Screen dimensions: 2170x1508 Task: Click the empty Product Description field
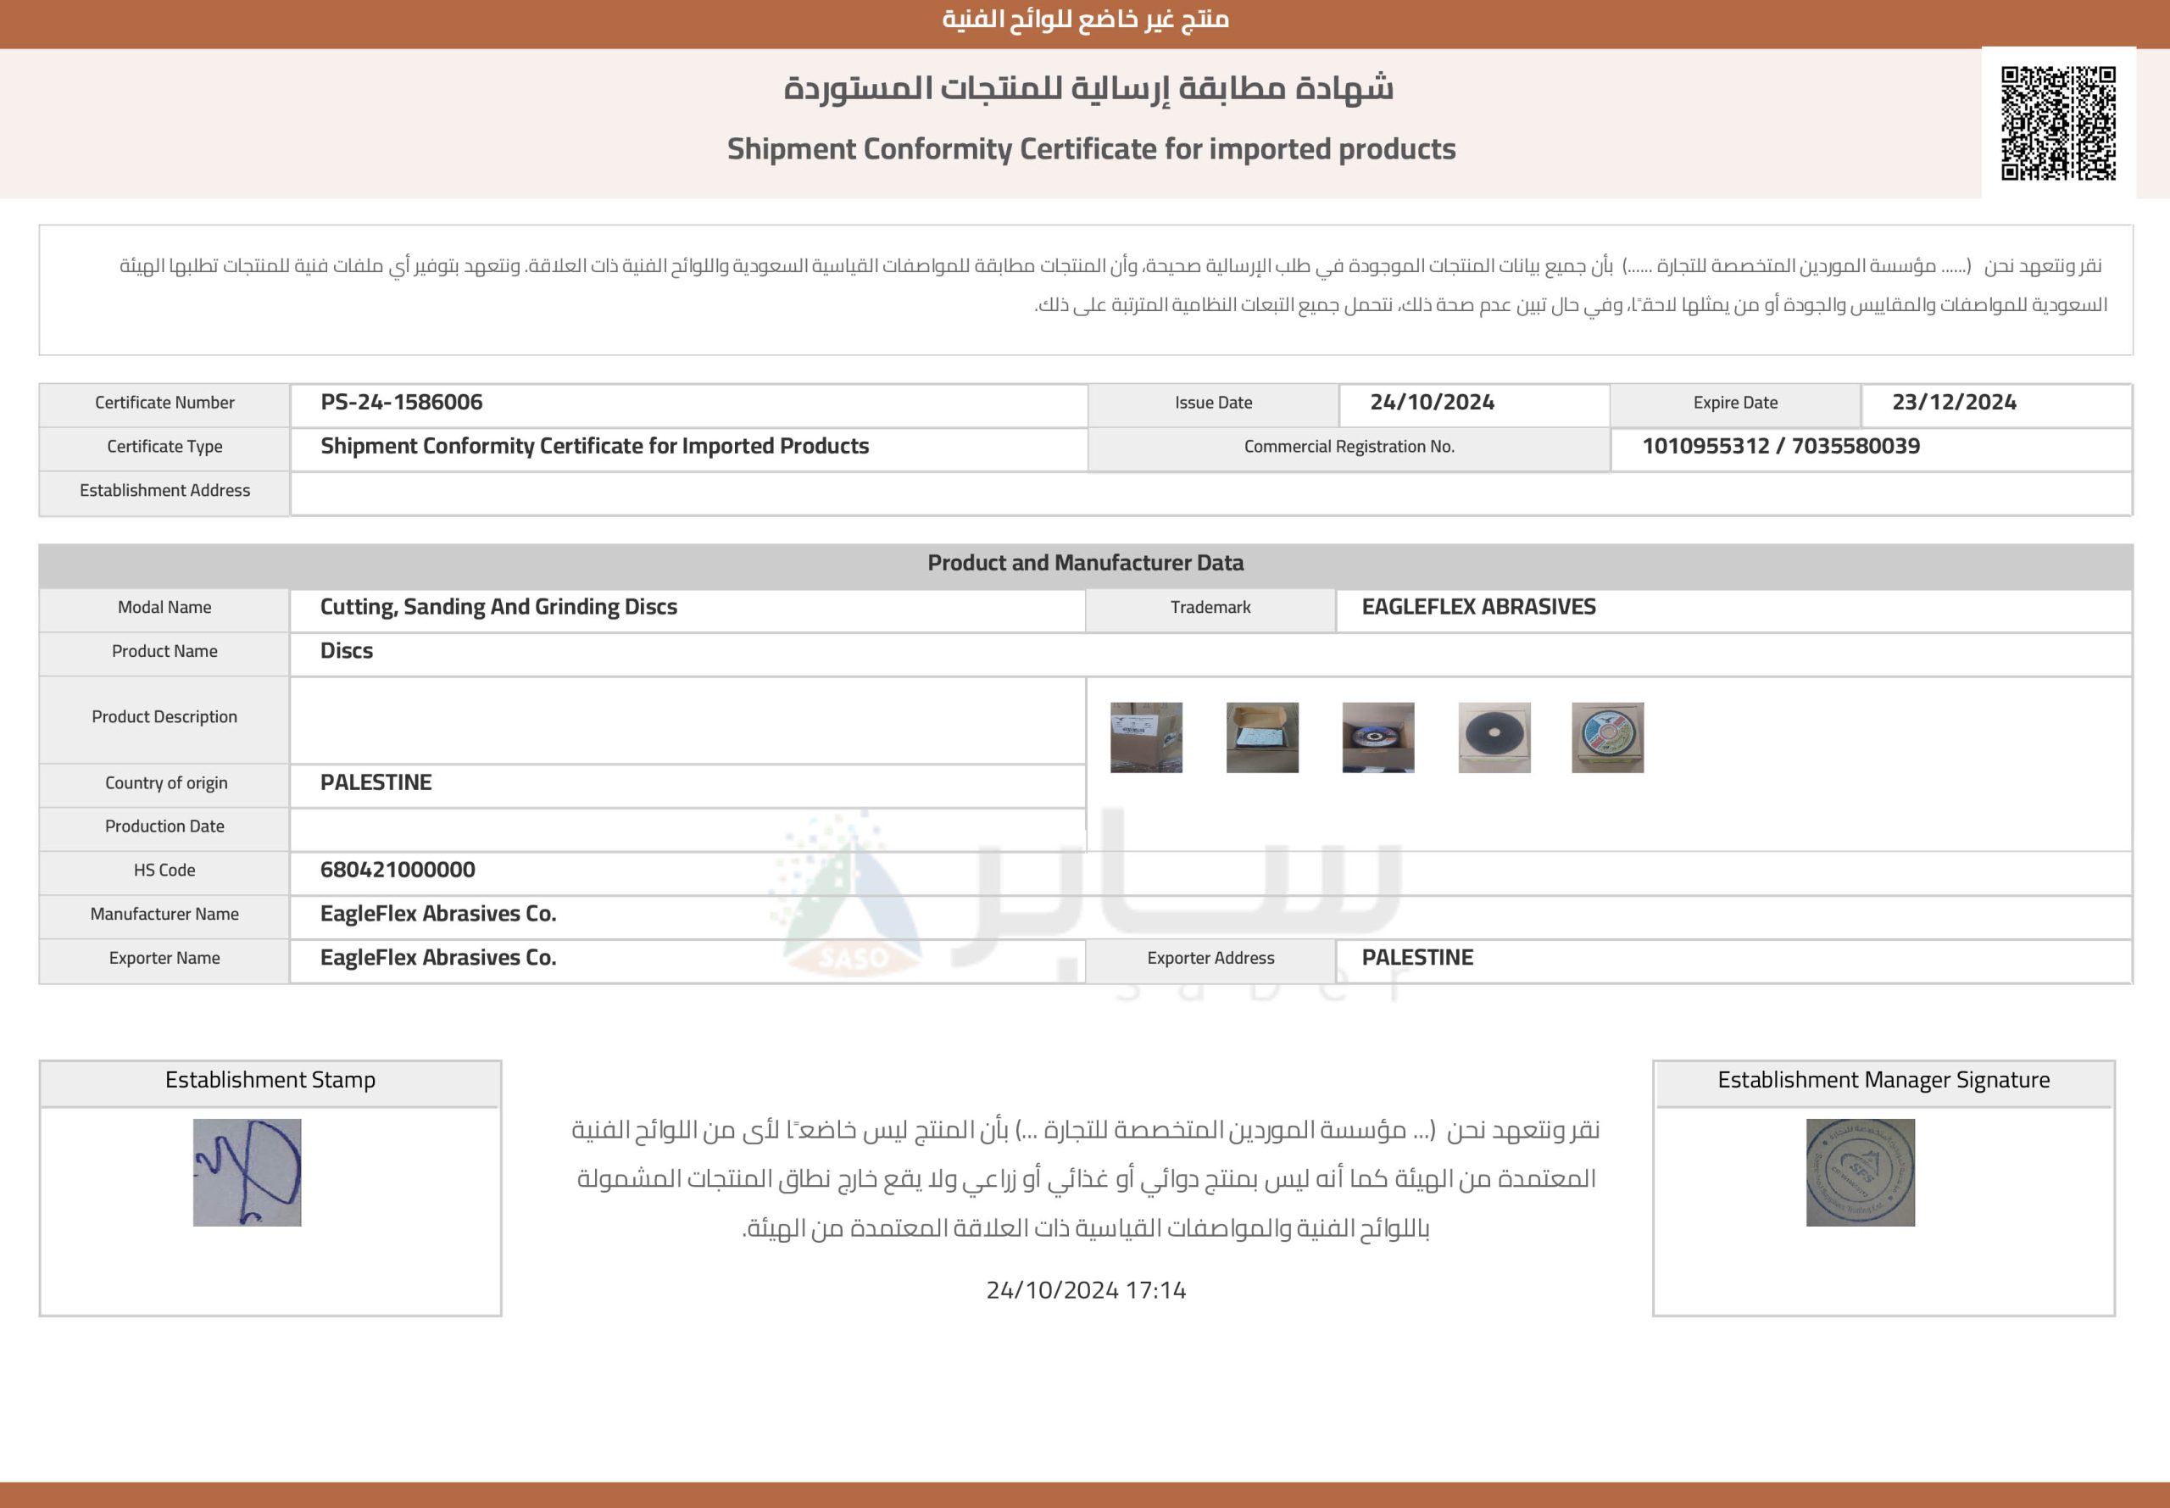(687, 720)
